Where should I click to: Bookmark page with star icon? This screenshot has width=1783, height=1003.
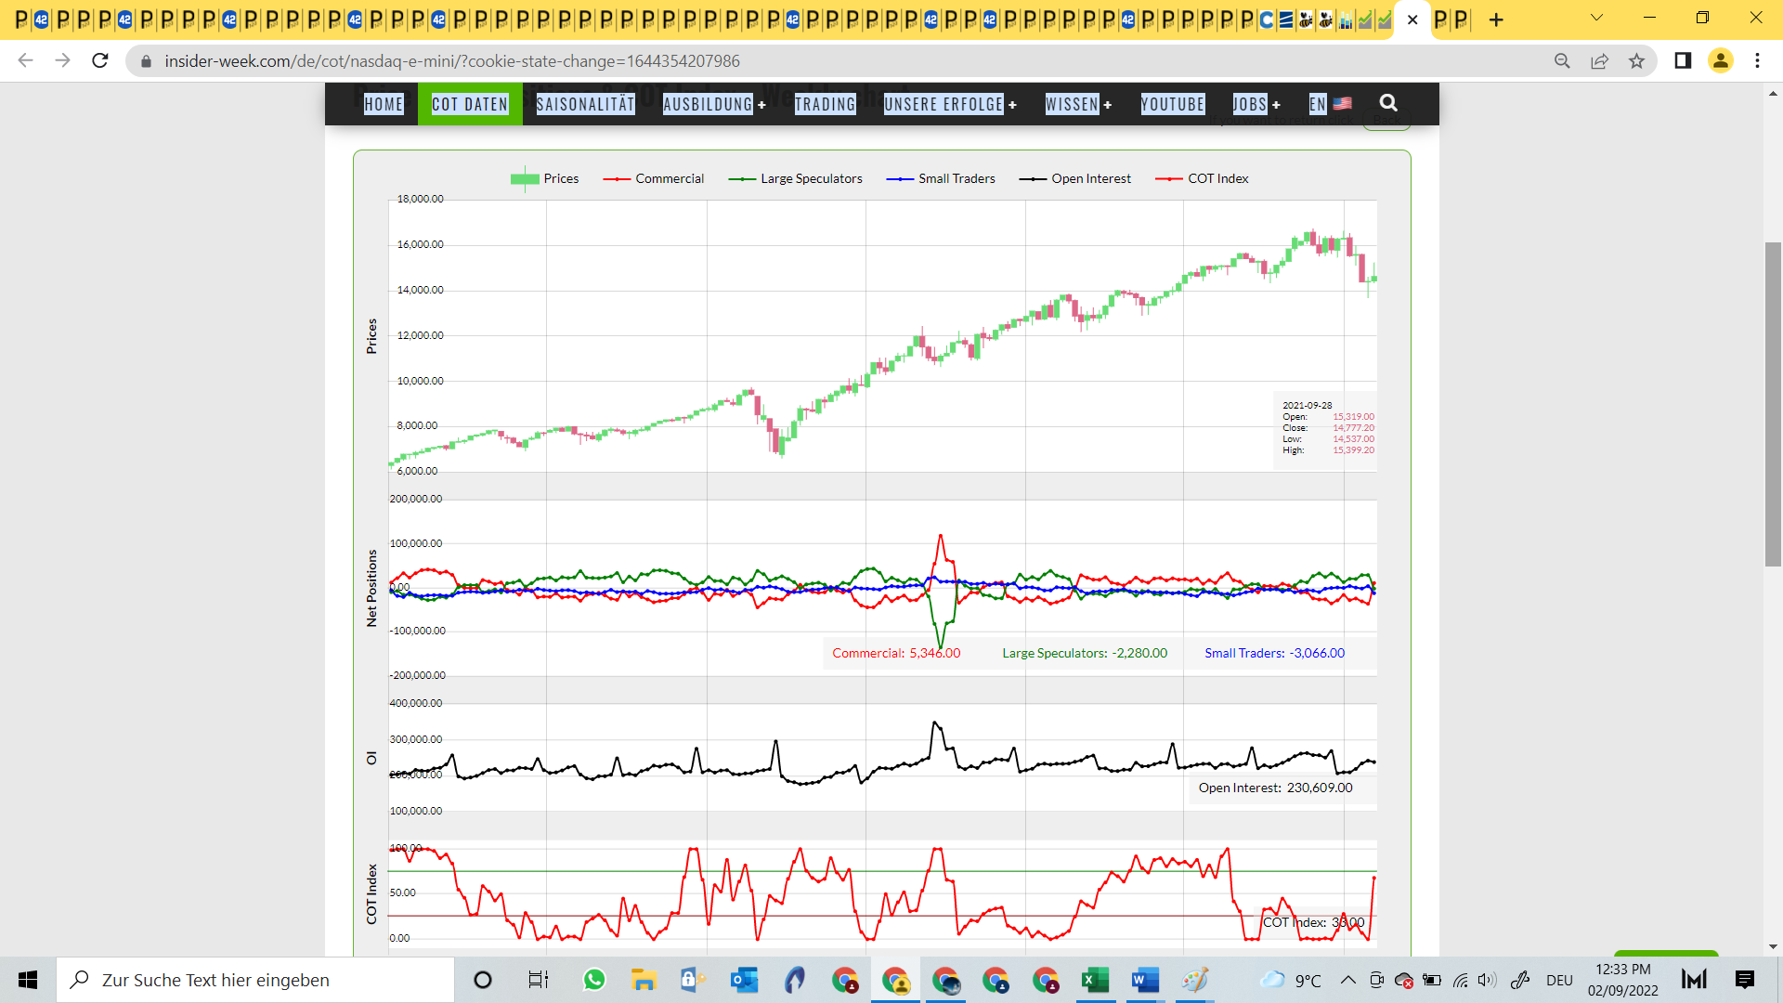click(x=1636, y=61)
